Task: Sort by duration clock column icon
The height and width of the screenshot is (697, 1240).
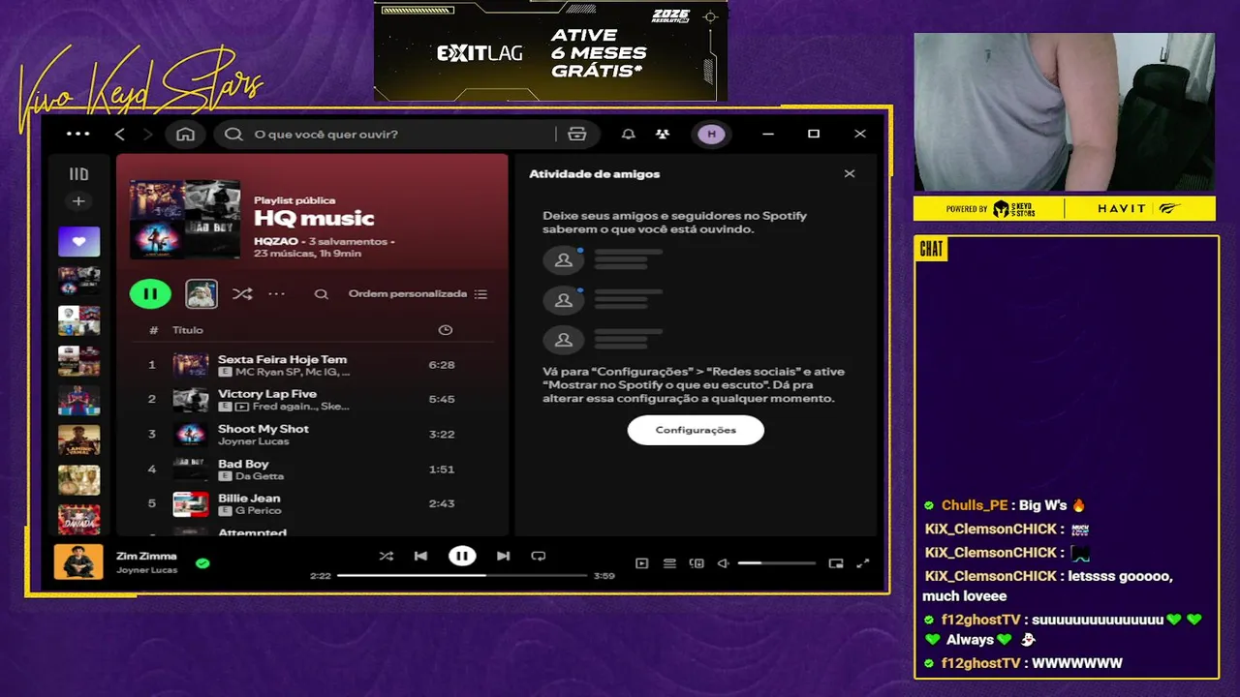Action: coord(445,330)
